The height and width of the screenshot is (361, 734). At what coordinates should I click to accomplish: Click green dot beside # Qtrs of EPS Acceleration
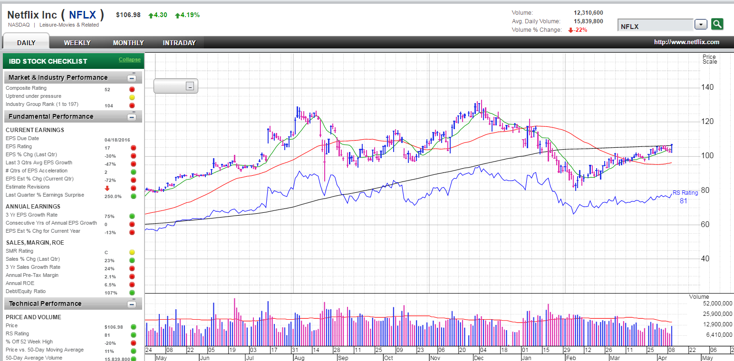coord(133,172)
